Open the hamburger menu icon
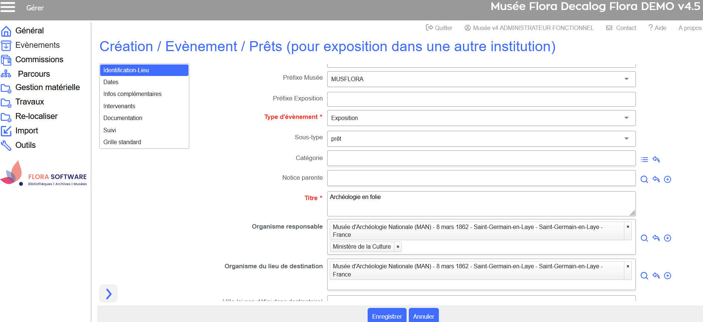The image size is (703, 322). pyautogui.click(x=8, y=7)
